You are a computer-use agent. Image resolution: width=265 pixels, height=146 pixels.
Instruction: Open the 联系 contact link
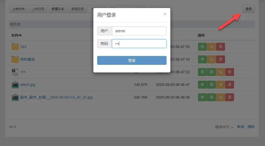[241, 127]
